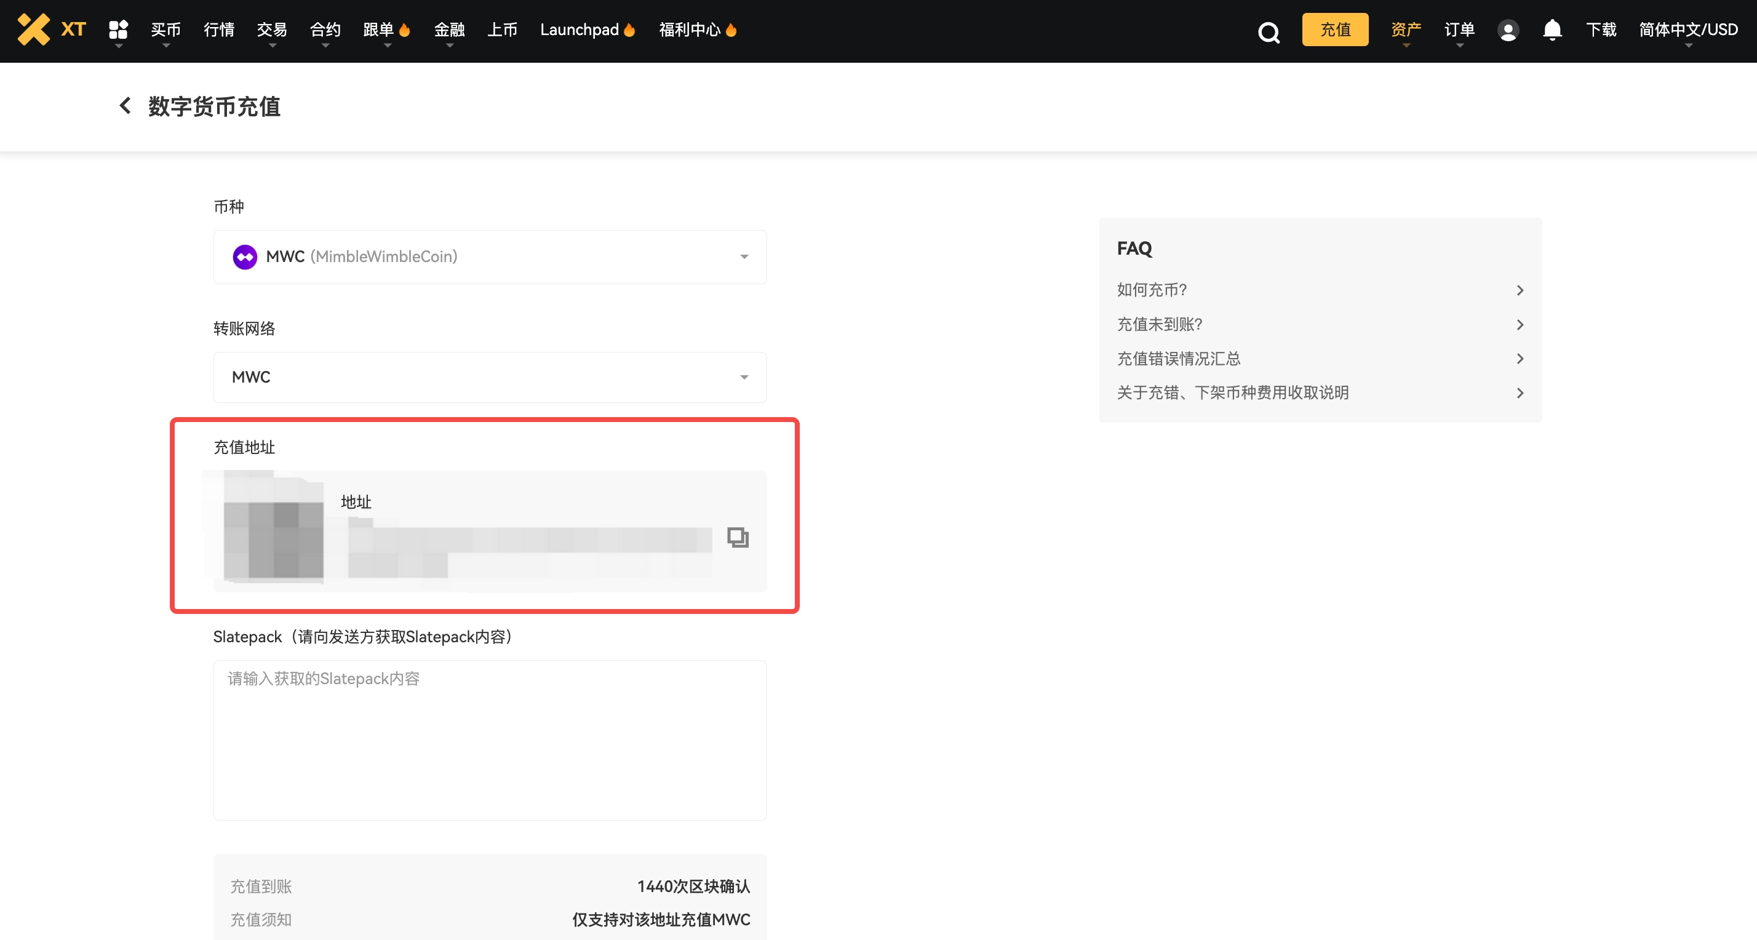Click the MWC coin logo icon
This screenshot has height=940, width=1757.
tap(245, 257)
